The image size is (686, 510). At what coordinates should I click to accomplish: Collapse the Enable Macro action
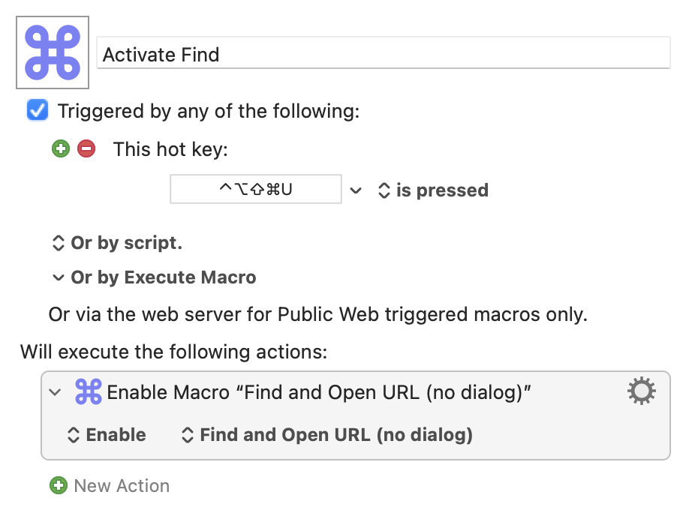click(x=55, y=392)
